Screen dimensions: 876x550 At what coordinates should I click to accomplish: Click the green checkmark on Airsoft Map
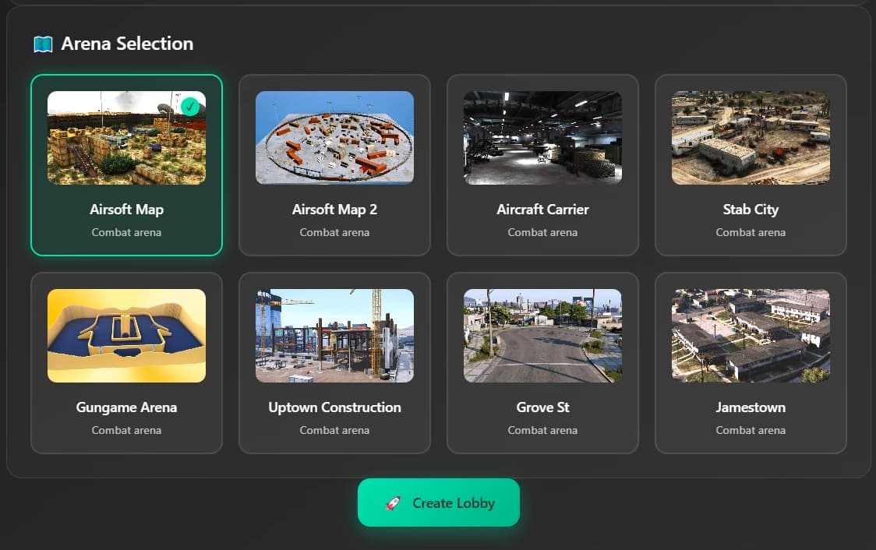(x=190, y=106)
